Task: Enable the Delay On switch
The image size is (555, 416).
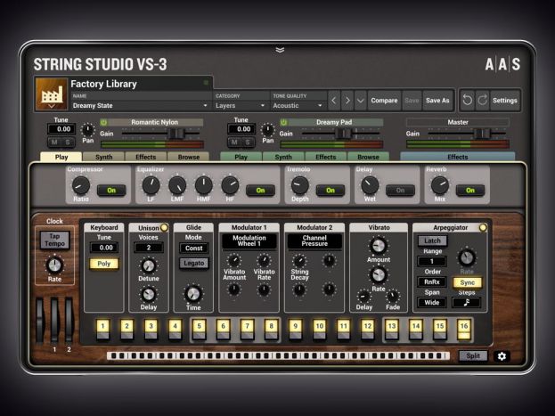Action: click(x=400, y=191)
